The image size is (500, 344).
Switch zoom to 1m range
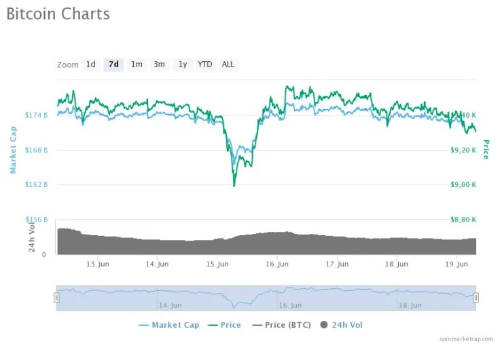[137, 65]
